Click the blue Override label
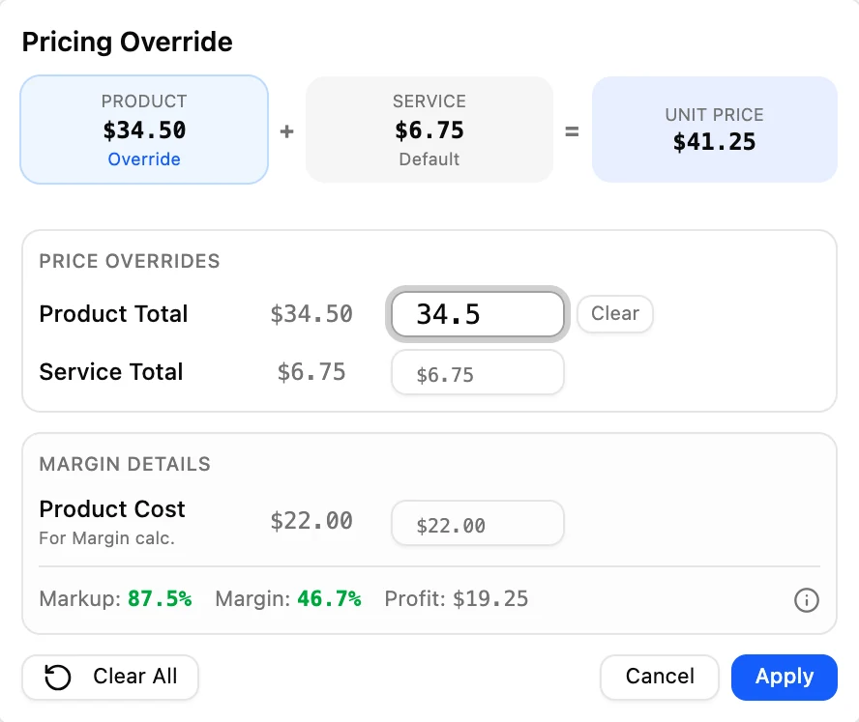The height and width of the screenshot is (722, 859). (144, 159)
